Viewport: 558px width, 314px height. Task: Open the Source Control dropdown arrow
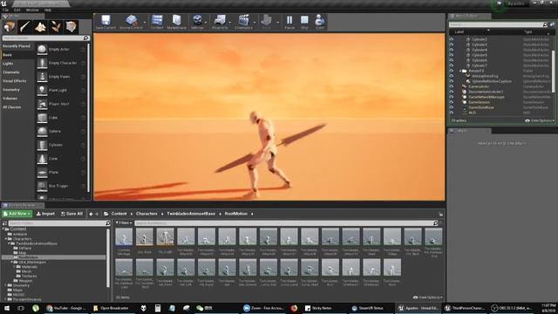145,22
